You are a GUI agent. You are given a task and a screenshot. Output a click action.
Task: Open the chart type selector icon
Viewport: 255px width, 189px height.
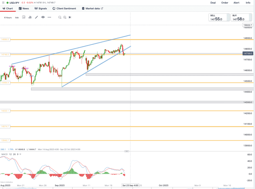coord(24,17)
